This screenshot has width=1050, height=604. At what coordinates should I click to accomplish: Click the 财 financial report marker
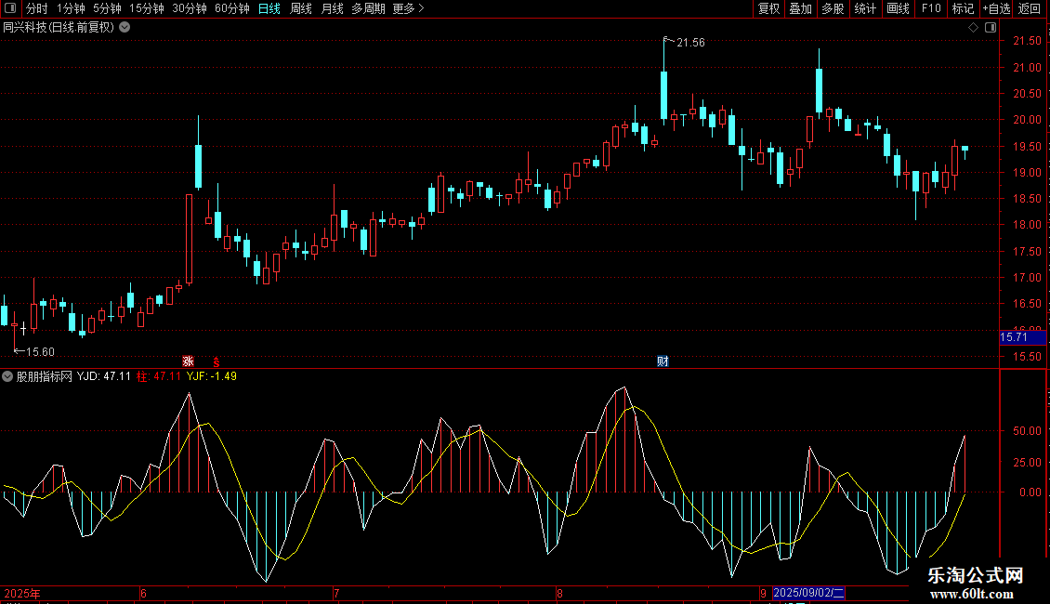[x=663, y=361]
